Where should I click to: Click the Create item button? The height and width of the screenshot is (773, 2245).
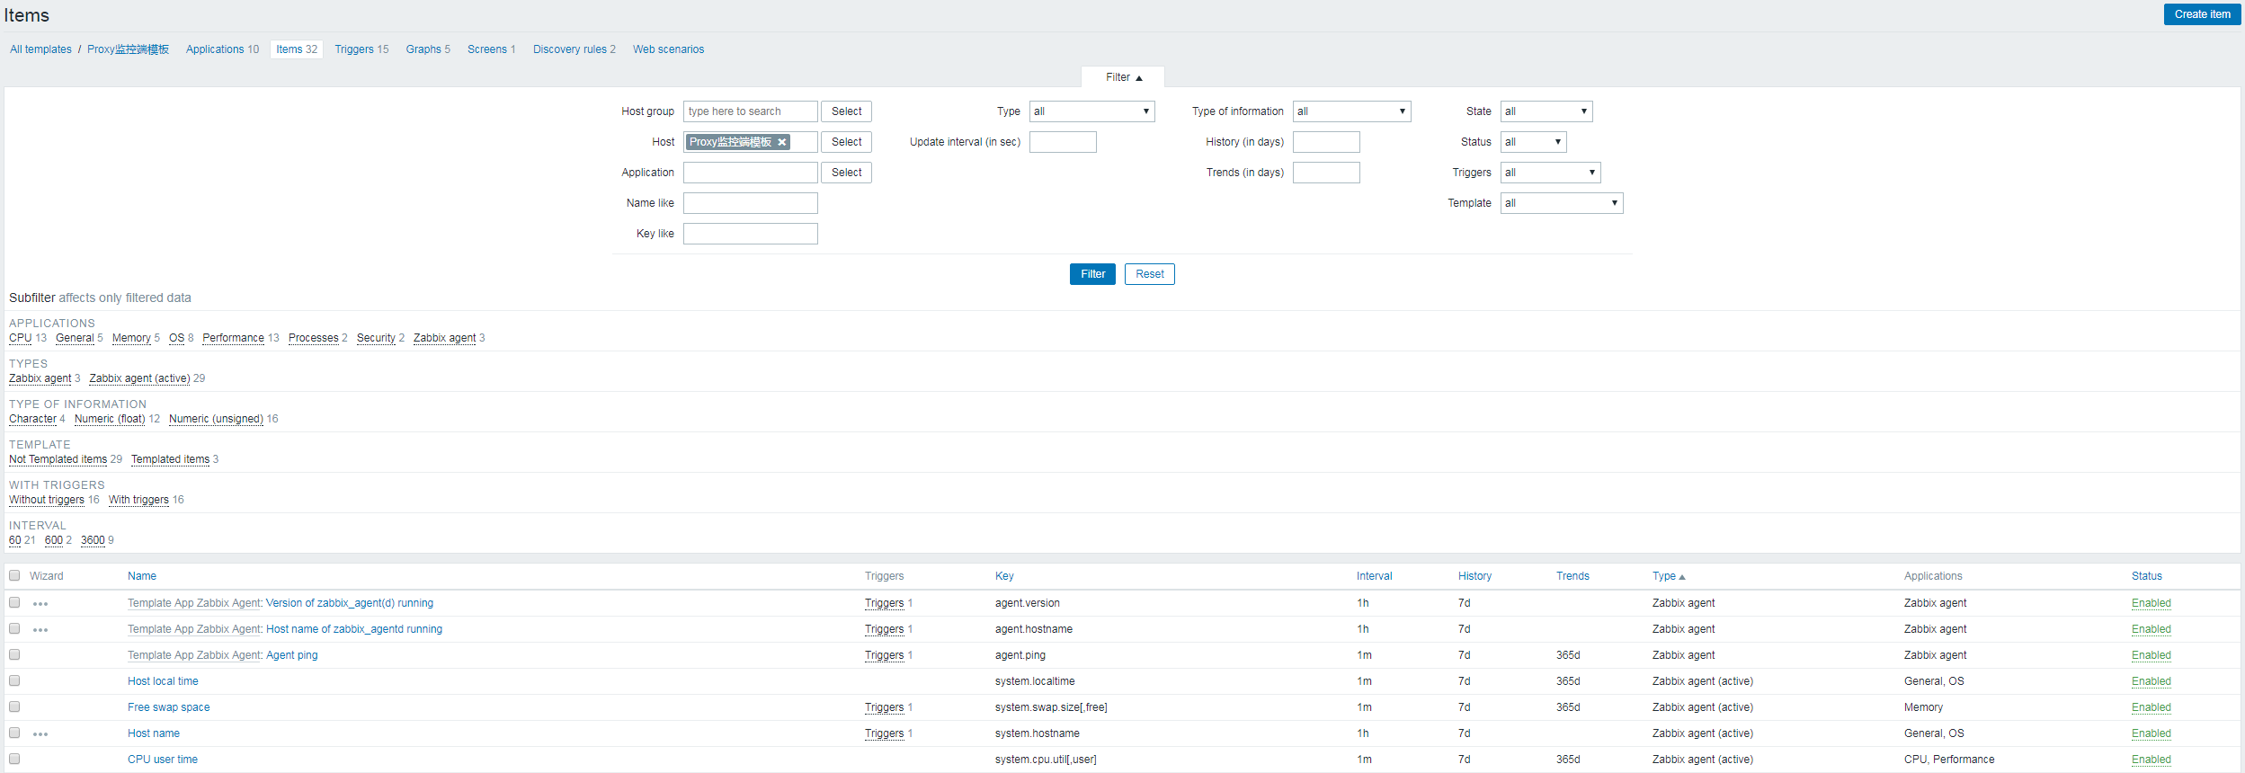(2202, 14)
